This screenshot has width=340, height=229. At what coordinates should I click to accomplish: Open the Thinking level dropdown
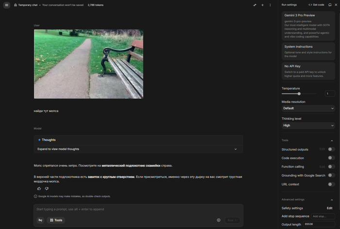[x=308, y=125]
